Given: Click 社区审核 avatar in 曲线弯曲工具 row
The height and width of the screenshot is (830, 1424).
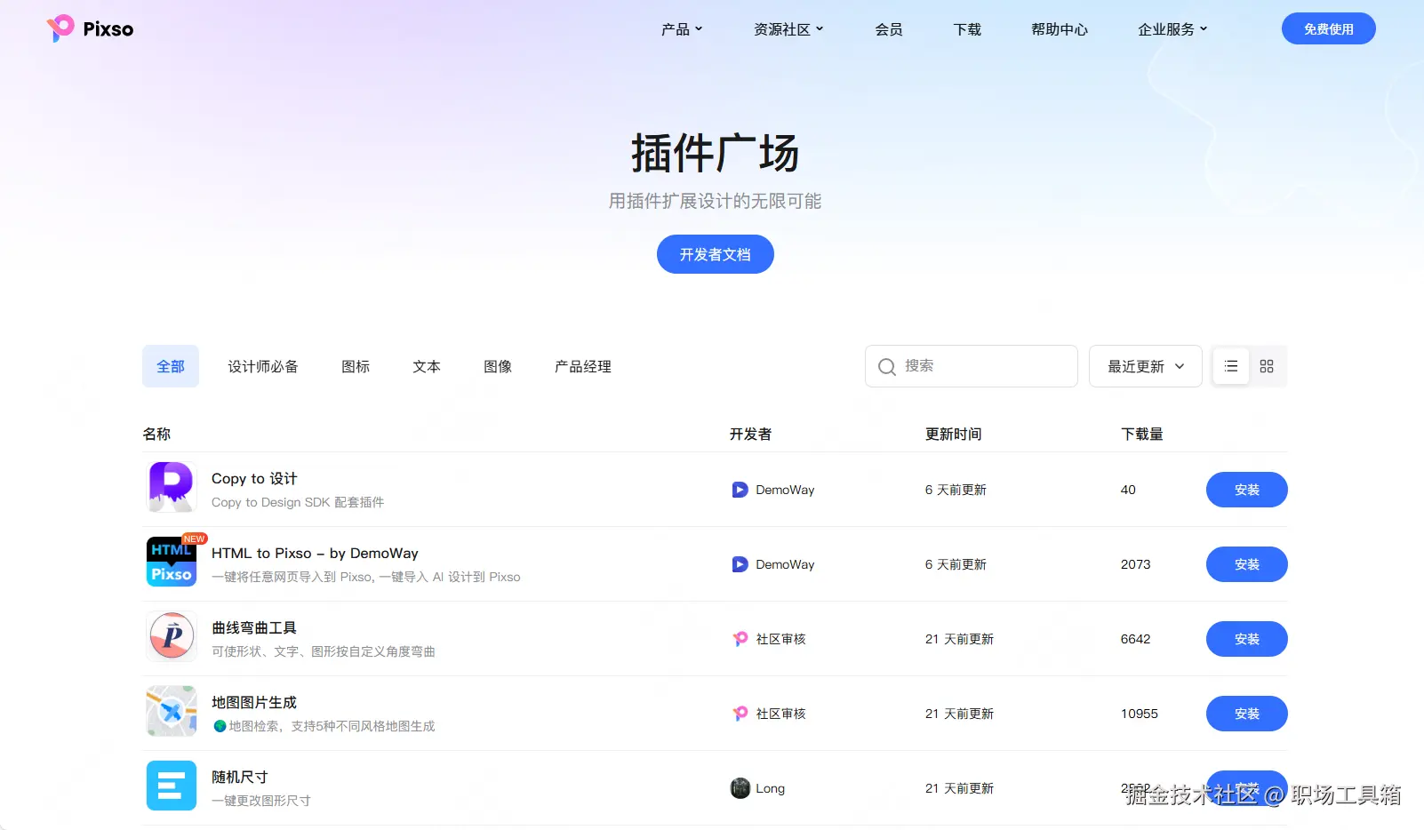Looking at the screenshot, I should point(740,639).
